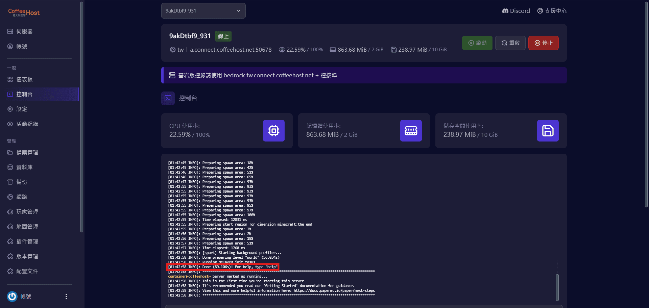Open the 支援中心 support center link

552,11
